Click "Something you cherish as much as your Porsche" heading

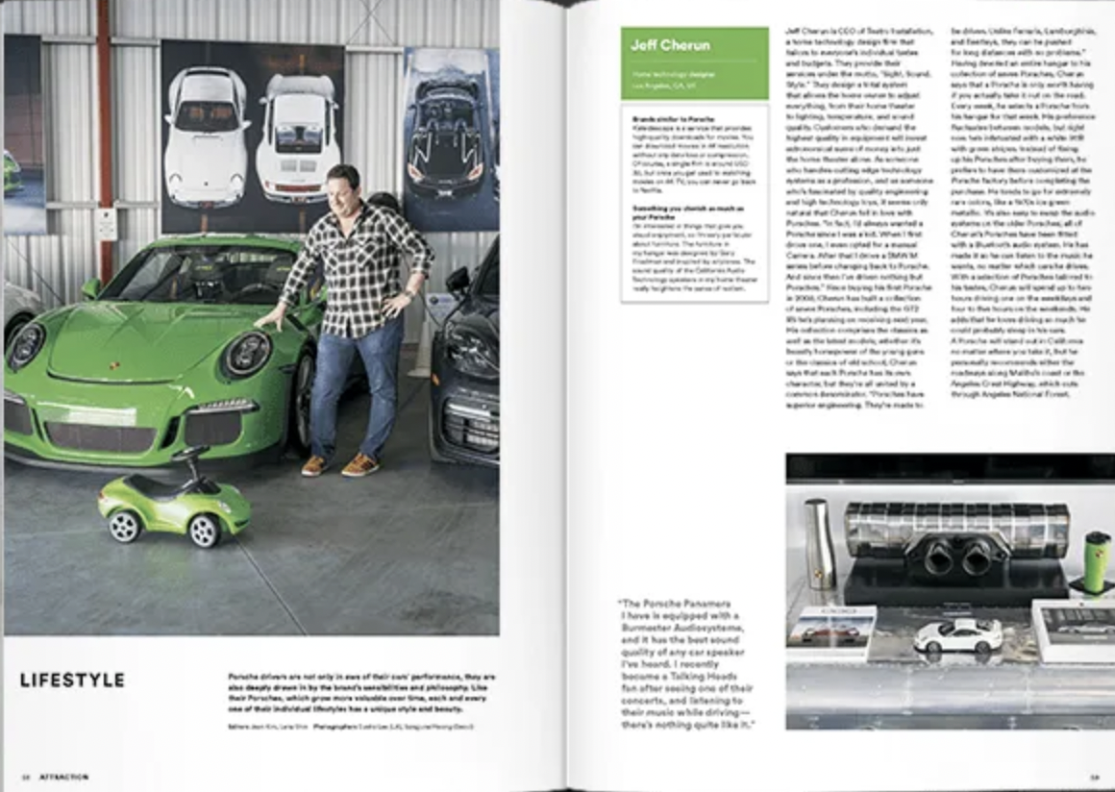688,212
